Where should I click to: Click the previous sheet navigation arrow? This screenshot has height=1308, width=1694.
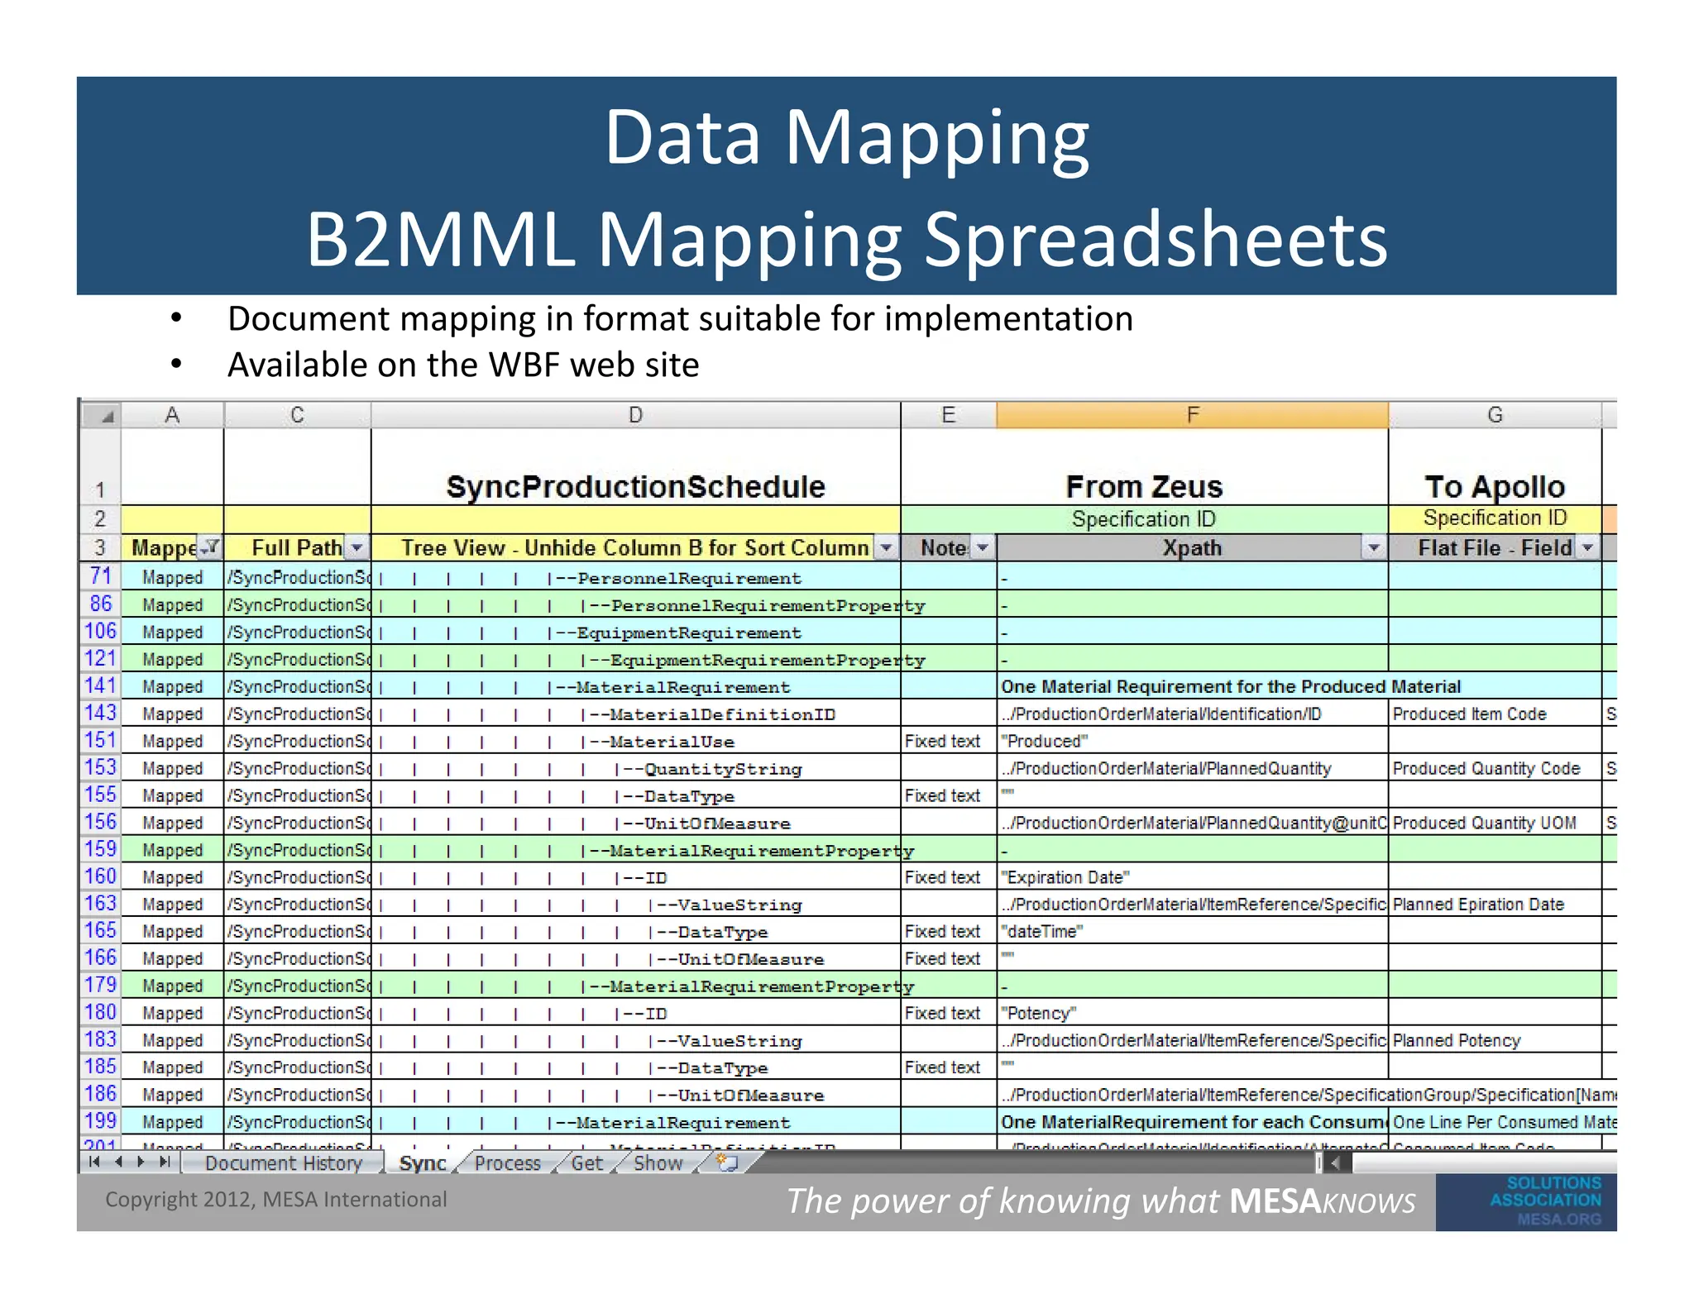(x=119, y=1162)
